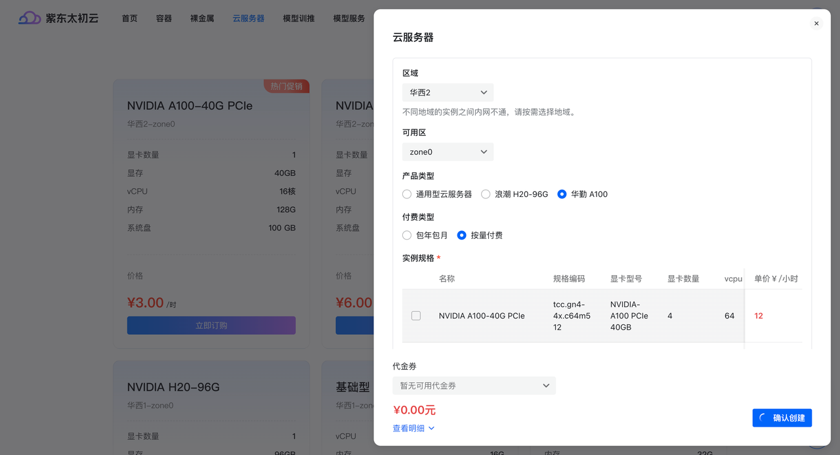Select the 浪潮 H20-96G product type
Screen dimensions: 840x455
point(485,194)
